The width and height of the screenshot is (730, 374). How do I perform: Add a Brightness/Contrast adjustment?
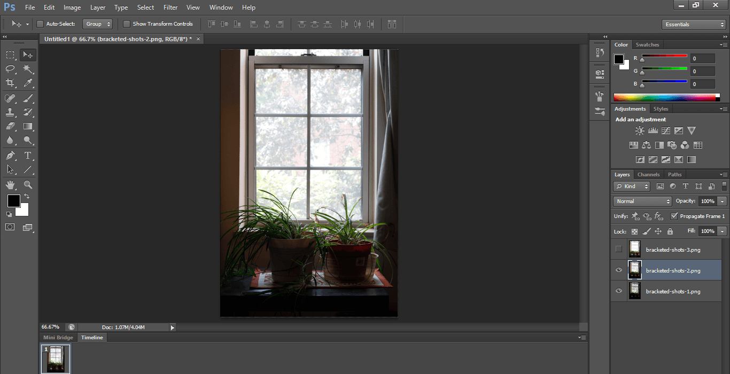(x=640, y=130)
